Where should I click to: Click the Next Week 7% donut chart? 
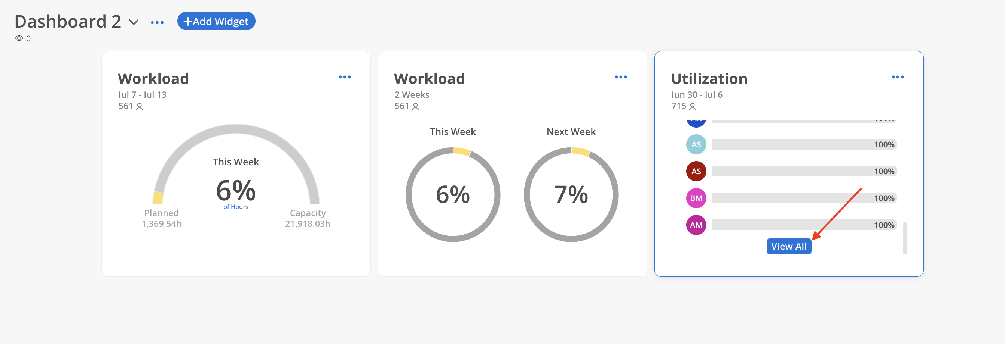pos(571,194)
